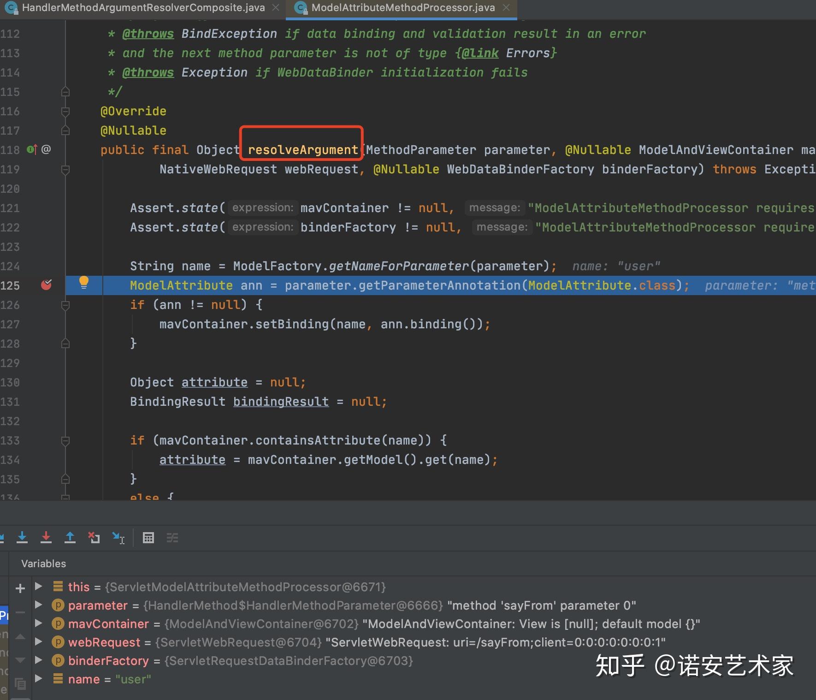816x700 pixels.
Task: Toggle the breakpoint on line 125
Action: pos(47,285)
